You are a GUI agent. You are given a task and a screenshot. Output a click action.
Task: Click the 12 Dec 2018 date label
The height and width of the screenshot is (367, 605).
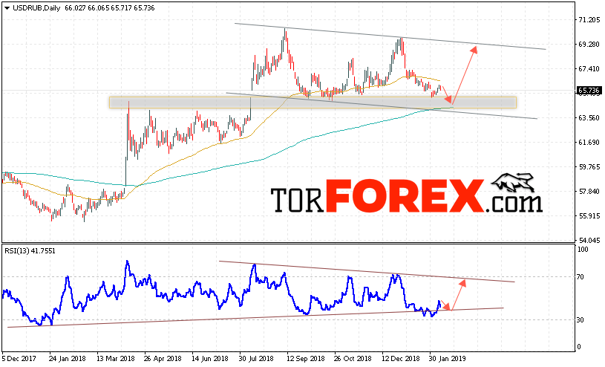(x=401, y=359)
